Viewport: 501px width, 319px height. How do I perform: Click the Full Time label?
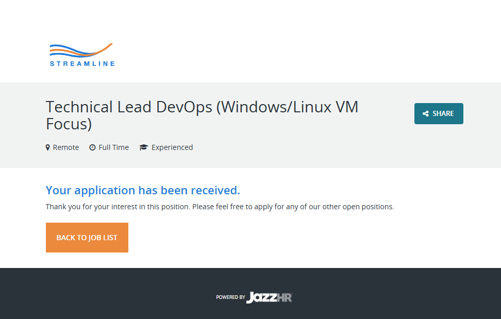pos(114,147)
